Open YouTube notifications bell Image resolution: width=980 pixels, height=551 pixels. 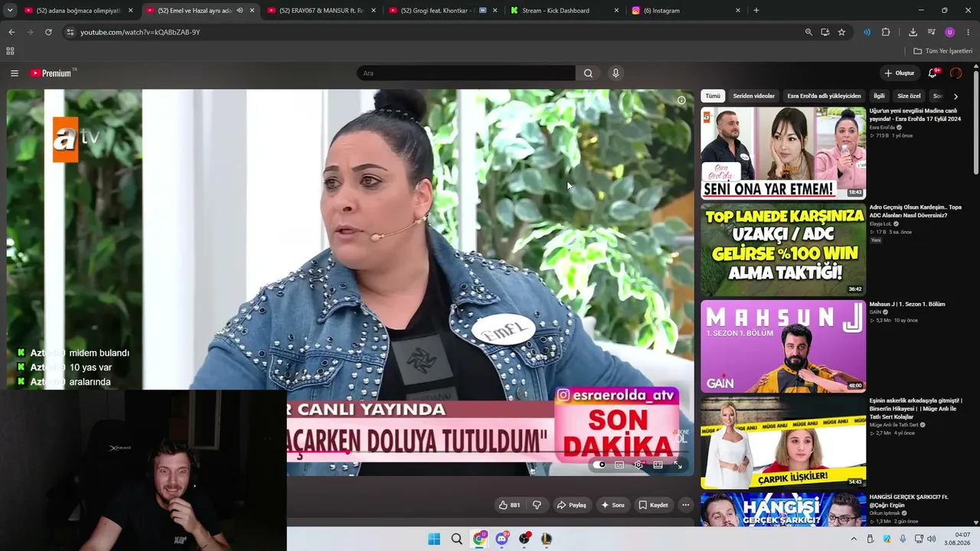click(933, 73)
